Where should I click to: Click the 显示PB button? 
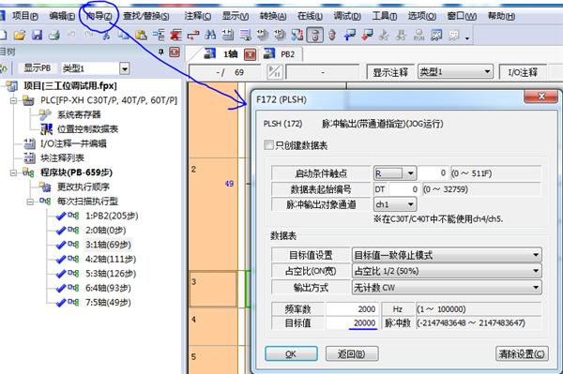click(x=37, y=68)
